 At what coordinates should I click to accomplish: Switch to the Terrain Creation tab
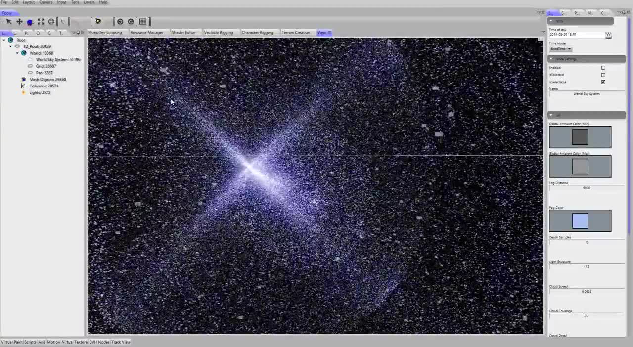(x=296, y=33)
